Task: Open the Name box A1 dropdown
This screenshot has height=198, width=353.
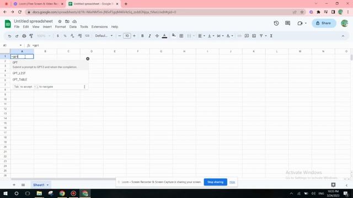Action: (x=20, y=45)
